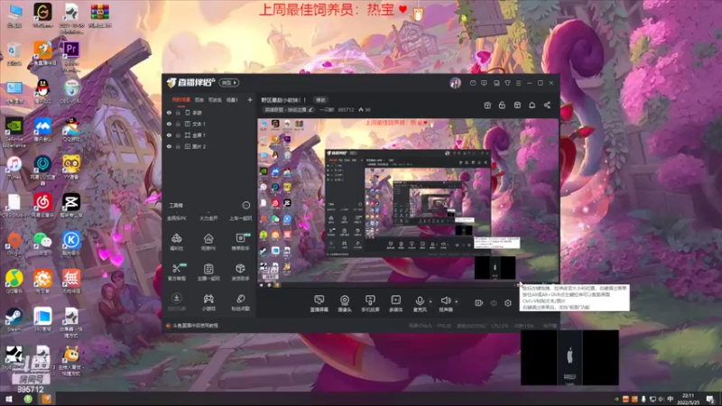Screen dimensions: 722x406
Task: Click the taskbar clock showing 22:11
Action: (x=688, y=399)
